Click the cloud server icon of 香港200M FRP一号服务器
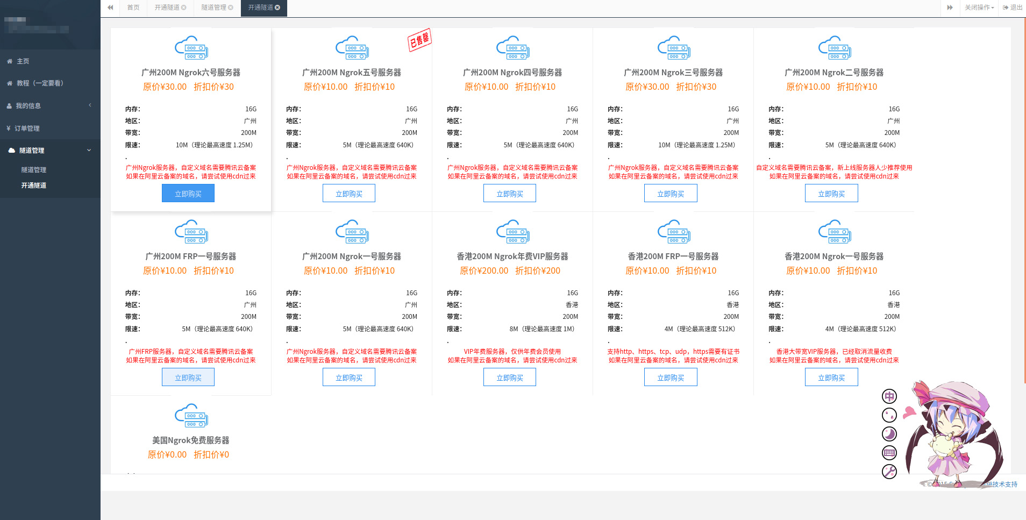This screenshot has width=1026, height=520. coord(674,232)
